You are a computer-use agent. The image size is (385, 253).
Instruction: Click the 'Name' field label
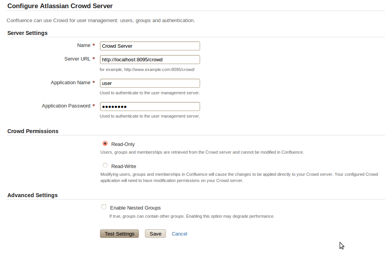click(x=84, y=45)
